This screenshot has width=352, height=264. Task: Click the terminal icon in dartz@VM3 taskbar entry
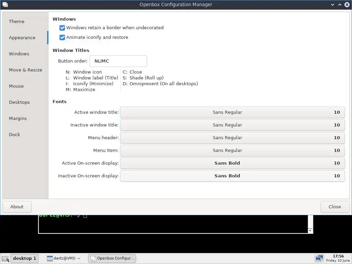[x=49, y=258]
